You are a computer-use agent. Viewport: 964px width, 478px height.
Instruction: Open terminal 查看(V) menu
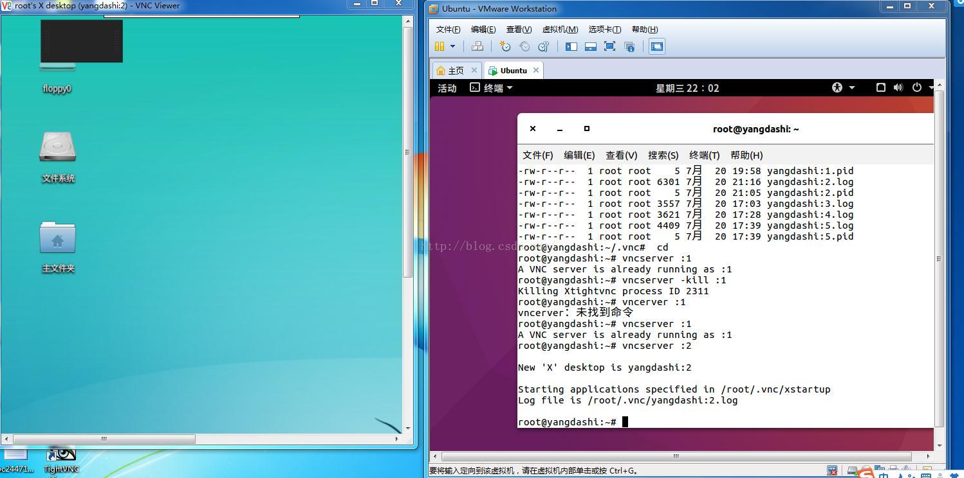point(621,155)
